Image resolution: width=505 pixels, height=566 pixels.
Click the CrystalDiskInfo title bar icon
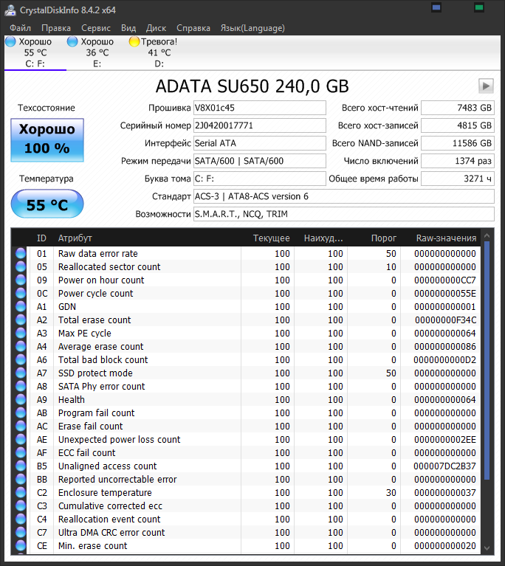(10, 10)
